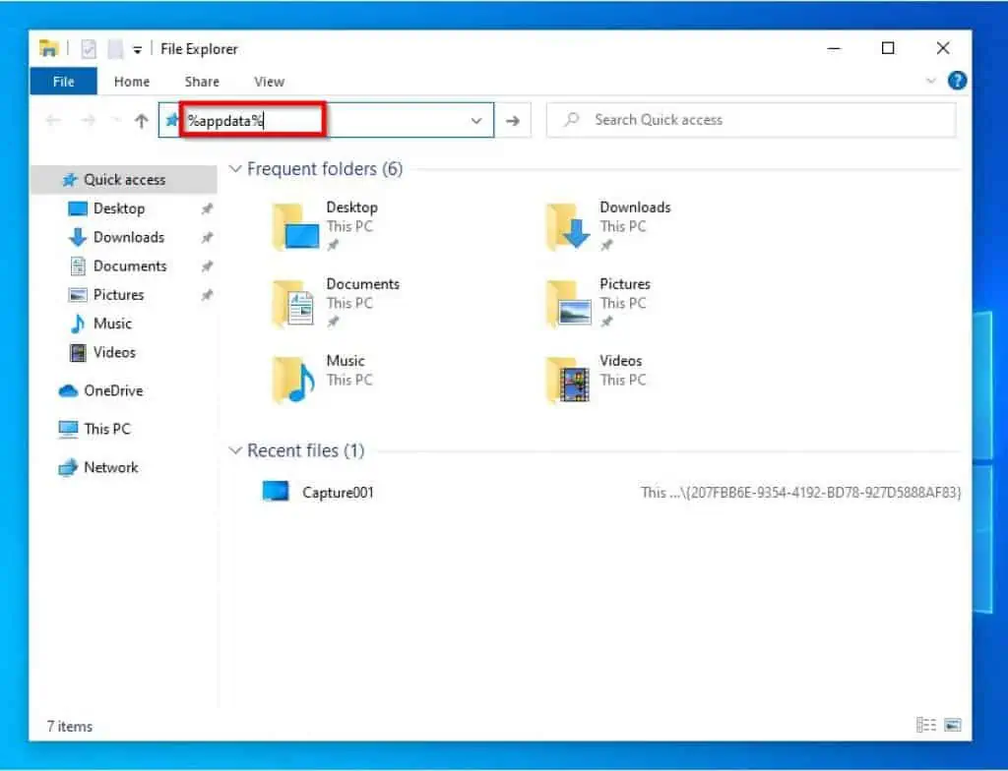Switch to the Home ribbon tab
This screenshot has height=771, width=1008.
click(x=132, y=82)
